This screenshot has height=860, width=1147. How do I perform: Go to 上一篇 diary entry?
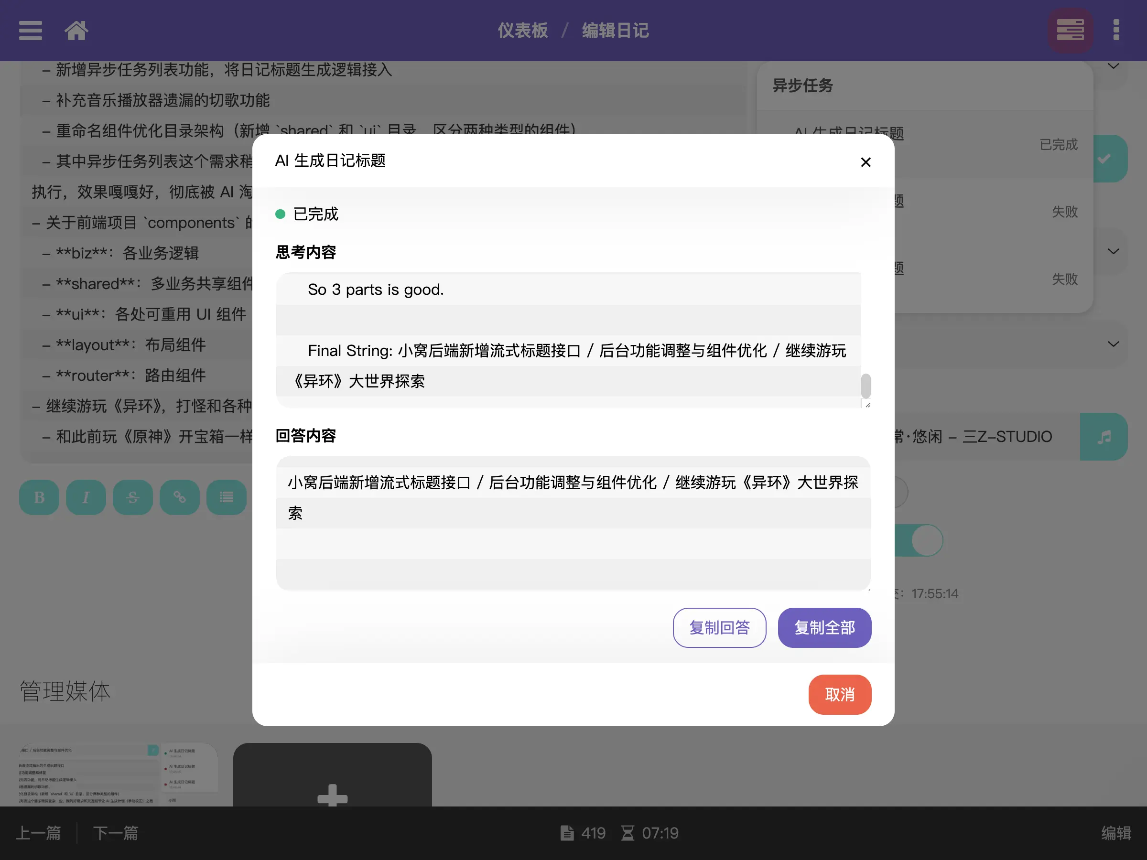[38, 832]
